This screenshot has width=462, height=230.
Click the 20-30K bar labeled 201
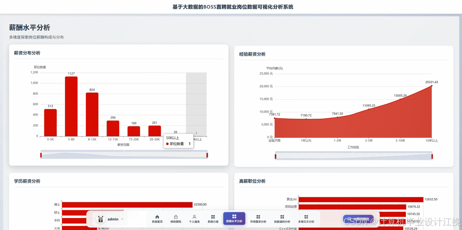pyautogui.click(x=155, y=131)
